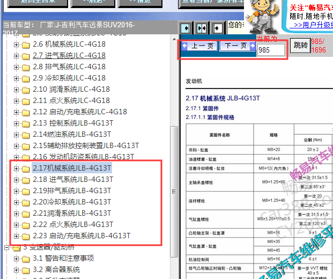The width and height of the screenshot is (333, 279).
Task: Click folder icon of 2.23 启动/充电系统JLB-4G13T
Action: point(26,237)
